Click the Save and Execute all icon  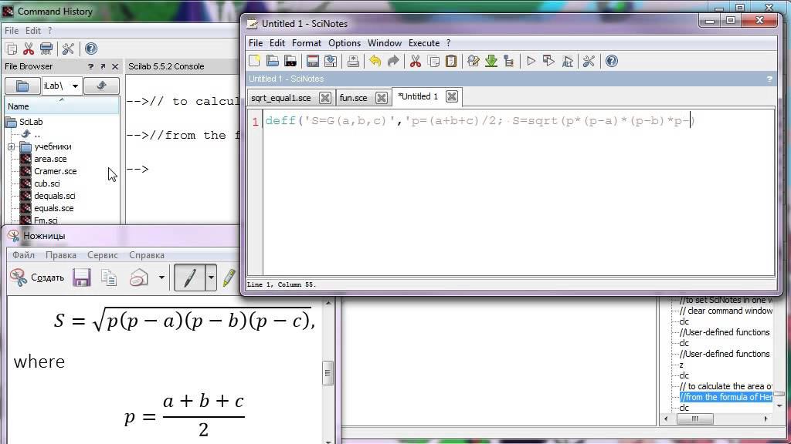click(x=567, y=61)
